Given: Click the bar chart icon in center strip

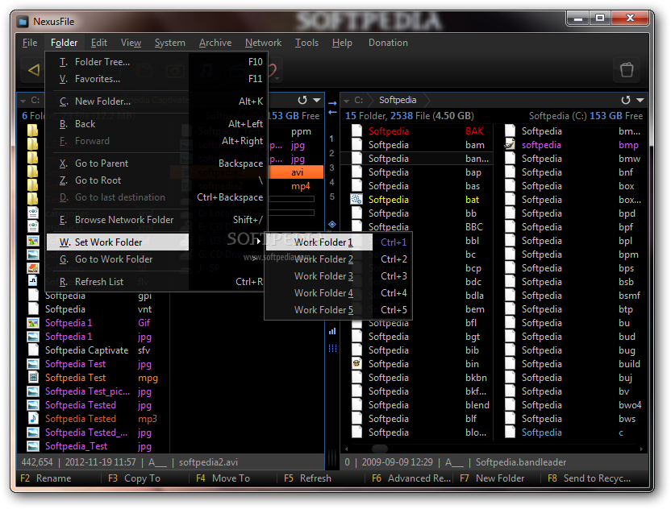Looking at the screenshot, I should [332, 331].
